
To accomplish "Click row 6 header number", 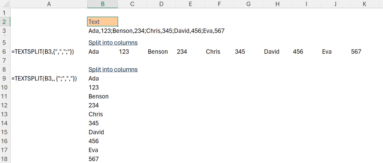I will click(x=4, y=52).
